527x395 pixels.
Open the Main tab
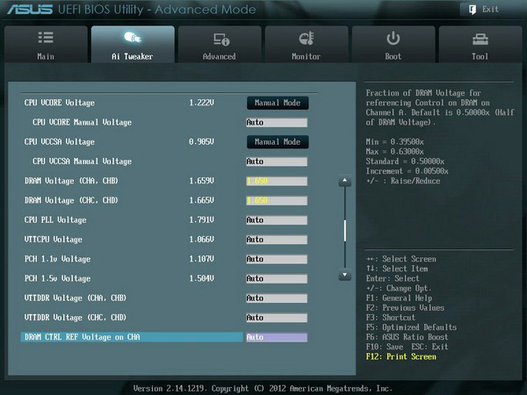click(46, 45)
